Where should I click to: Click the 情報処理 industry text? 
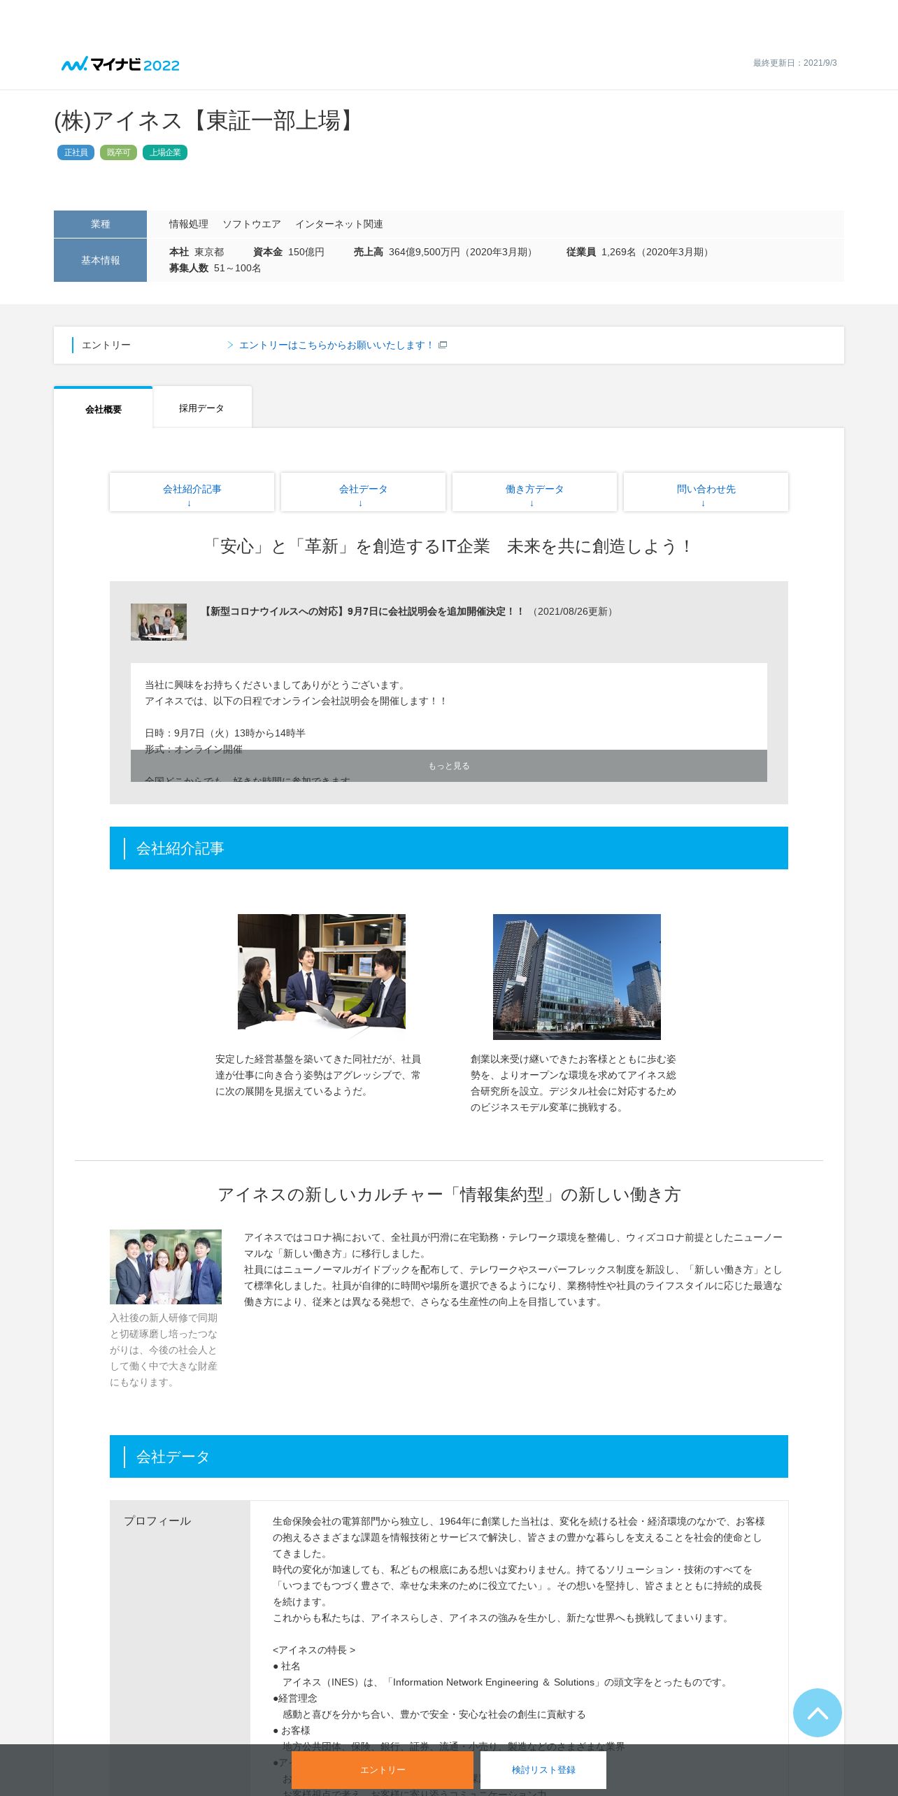(189, 224)
